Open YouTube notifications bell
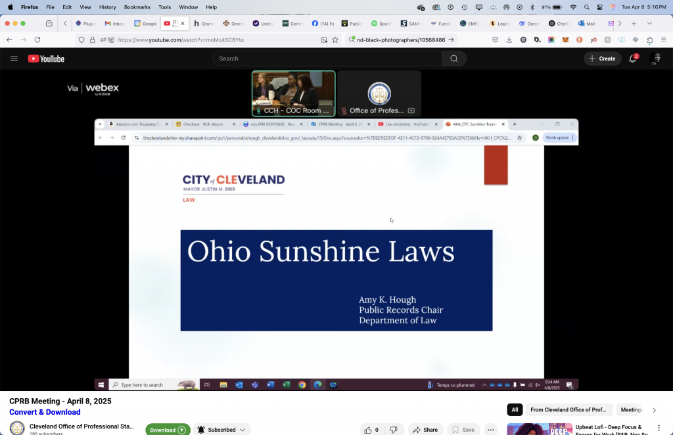The width and height of the screenshot is (673, 435). coord(633,58)
